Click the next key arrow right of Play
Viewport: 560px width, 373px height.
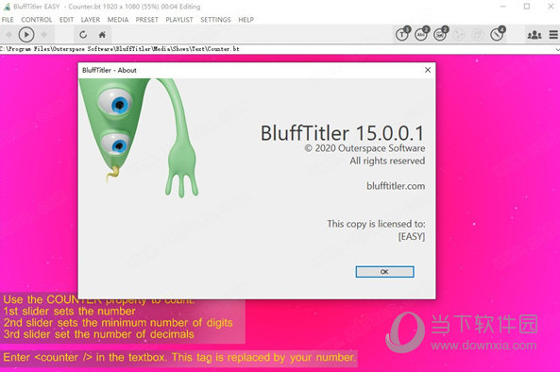[x=44, y=35]
